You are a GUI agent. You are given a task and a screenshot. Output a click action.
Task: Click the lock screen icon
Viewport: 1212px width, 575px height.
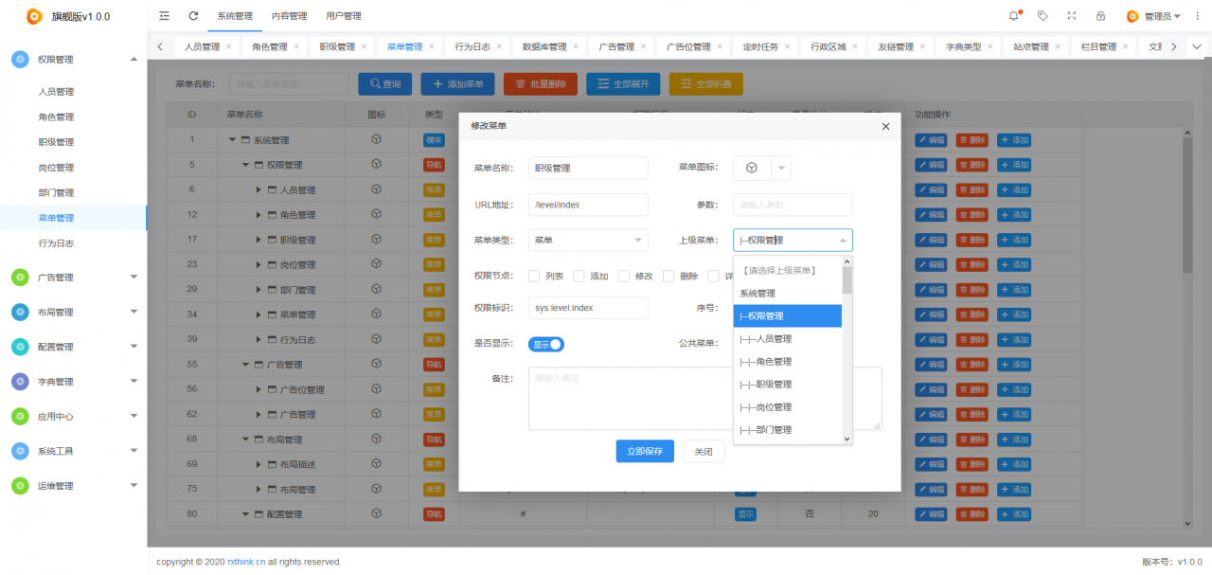point(1100,16)
